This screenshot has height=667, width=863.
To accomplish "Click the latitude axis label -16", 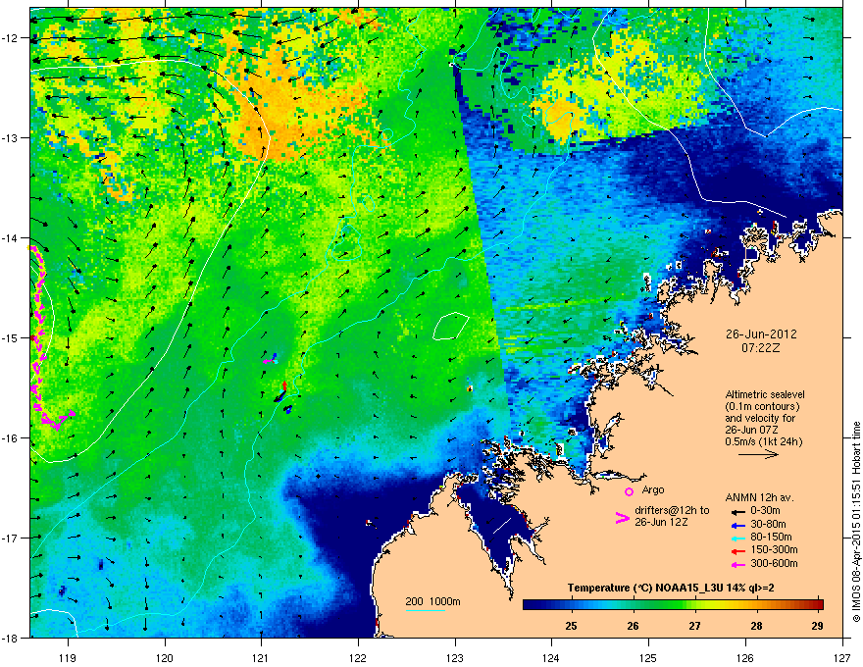I will click(11, 438).
